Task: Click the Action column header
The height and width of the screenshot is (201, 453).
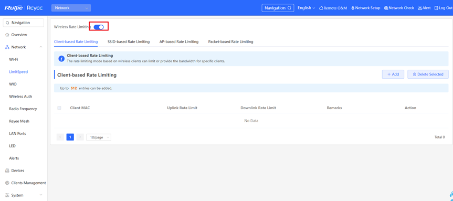Action: 410,108
